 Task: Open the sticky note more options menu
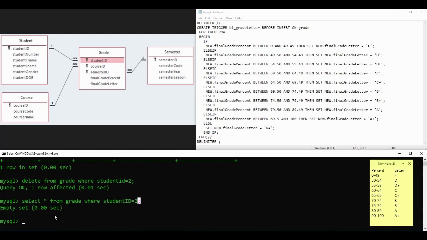[x=402, y=164]
